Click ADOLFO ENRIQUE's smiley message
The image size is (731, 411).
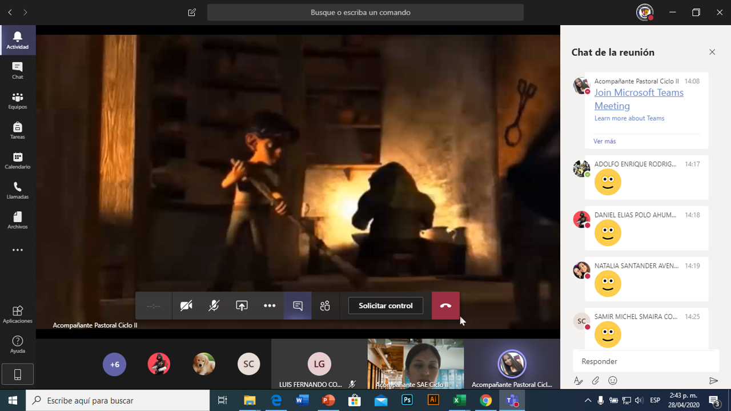(x=608, y=182)
